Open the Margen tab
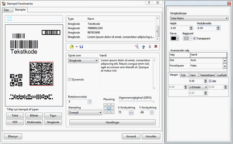This screenshot has width=233, height=144. 174,75
